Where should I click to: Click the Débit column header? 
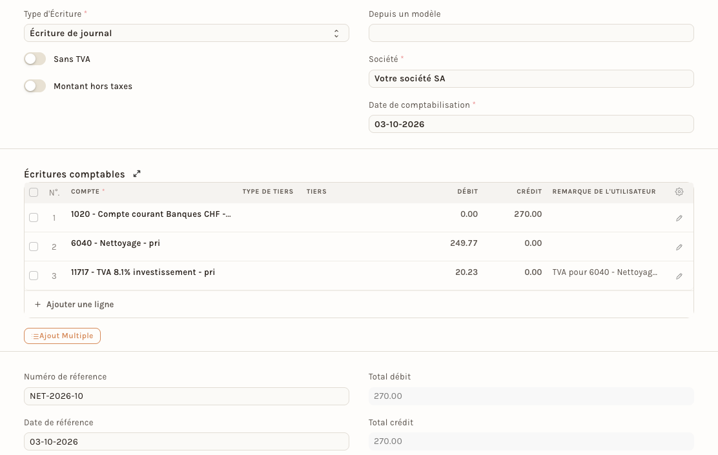tap(467, 191)
